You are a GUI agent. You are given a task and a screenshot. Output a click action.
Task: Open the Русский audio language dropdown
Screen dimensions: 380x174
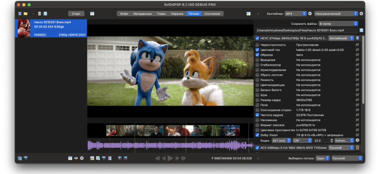point(341,147)
